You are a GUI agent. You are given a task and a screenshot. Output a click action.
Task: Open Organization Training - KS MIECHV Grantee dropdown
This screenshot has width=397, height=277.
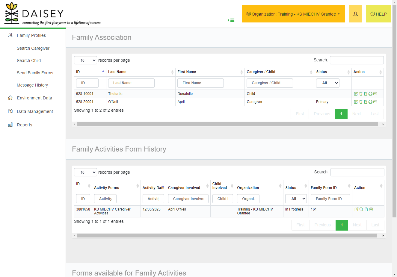(x=293, y=14)
